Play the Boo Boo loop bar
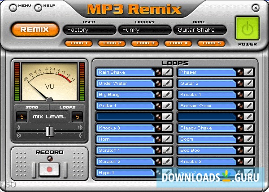The image size is (269, 192). [207, 150]
